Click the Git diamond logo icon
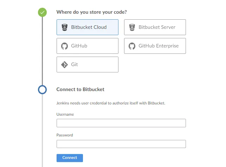This screenshot has width=226, height=167. (x=65, y=65)
